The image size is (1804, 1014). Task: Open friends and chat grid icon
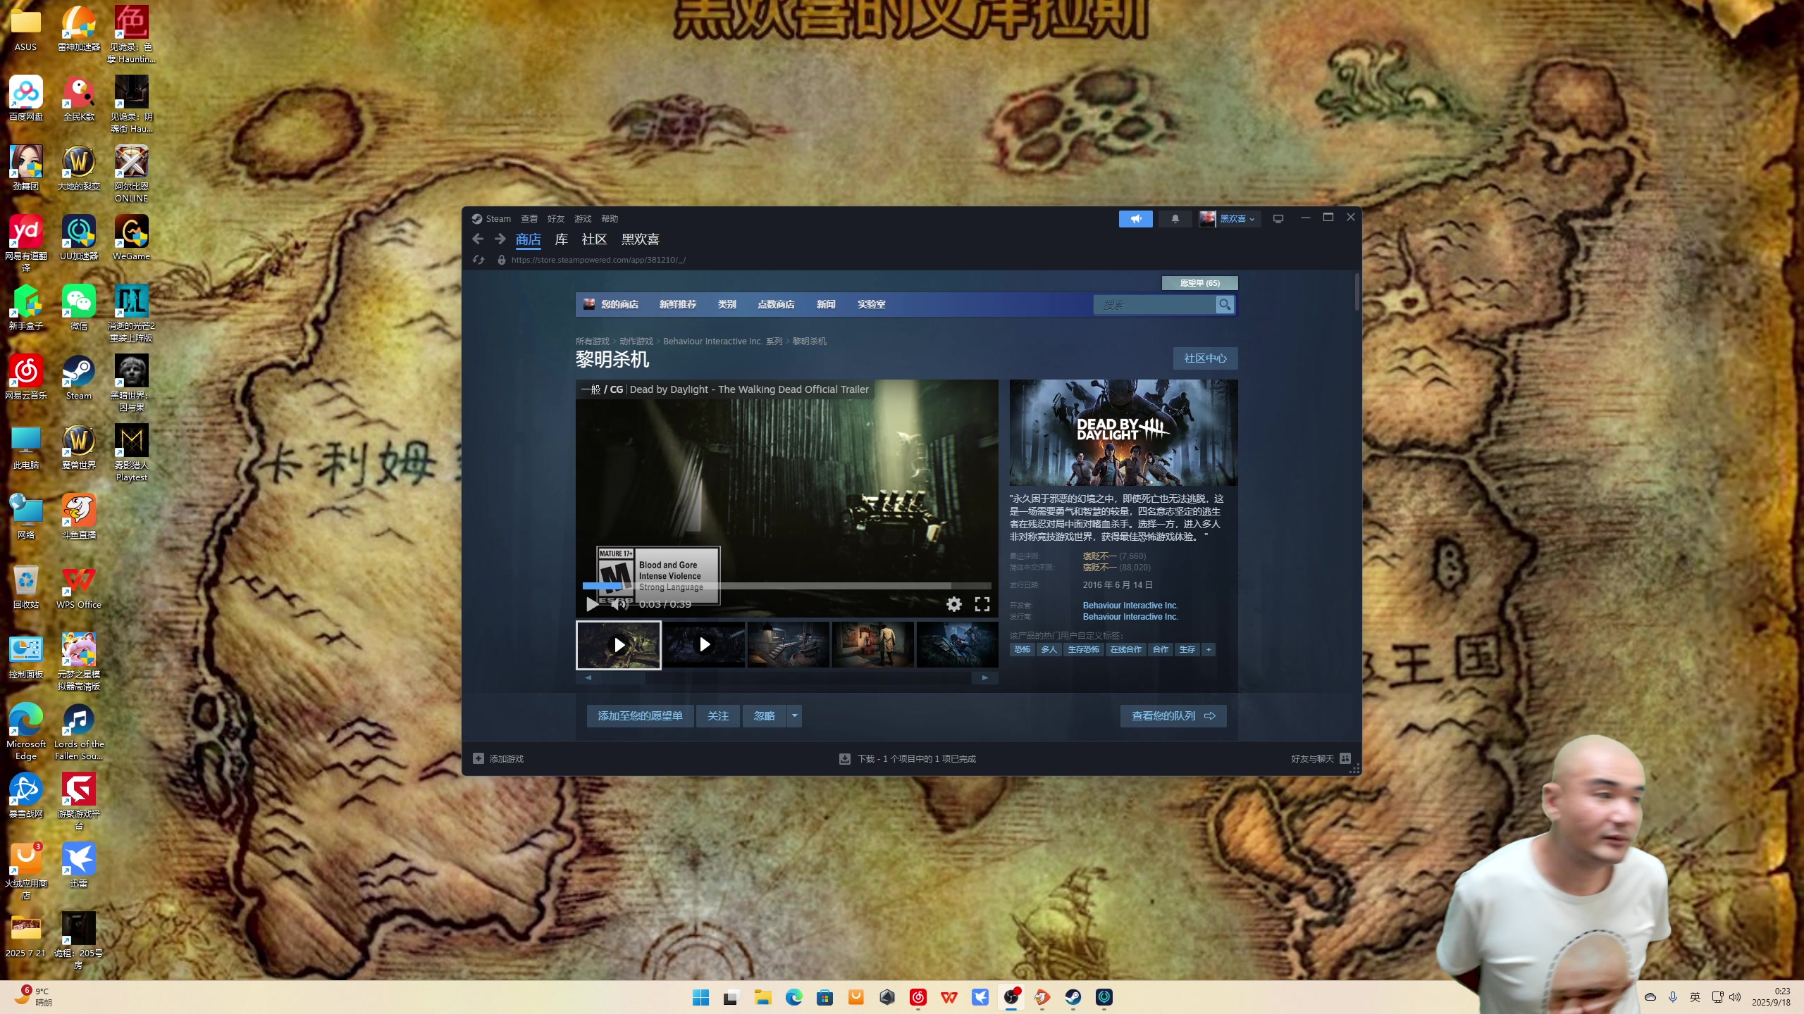tap(1345, 758)
